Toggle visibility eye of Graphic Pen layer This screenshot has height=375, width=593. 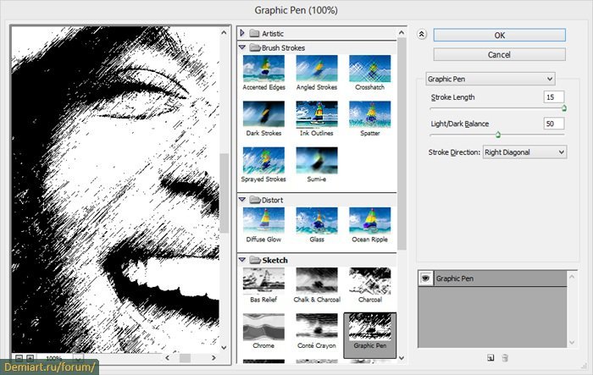(425, 277)
